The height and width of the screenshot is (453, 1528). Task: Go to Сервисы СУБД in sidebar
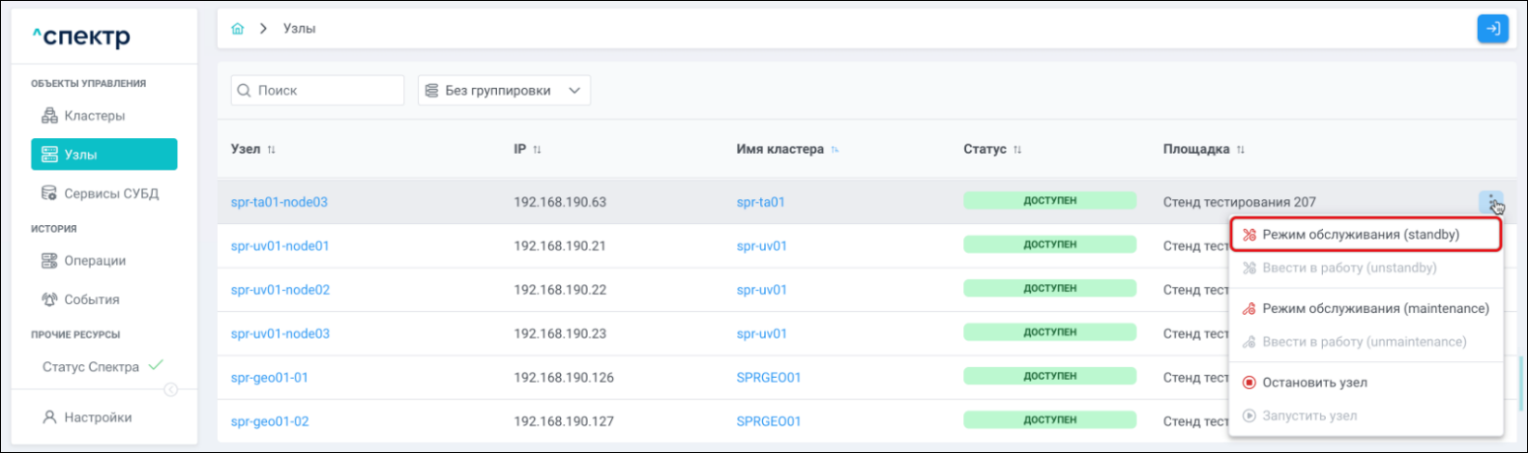click(110, 193)
